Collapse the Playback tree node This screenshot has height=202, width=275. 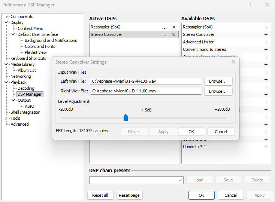pos(6,82)
